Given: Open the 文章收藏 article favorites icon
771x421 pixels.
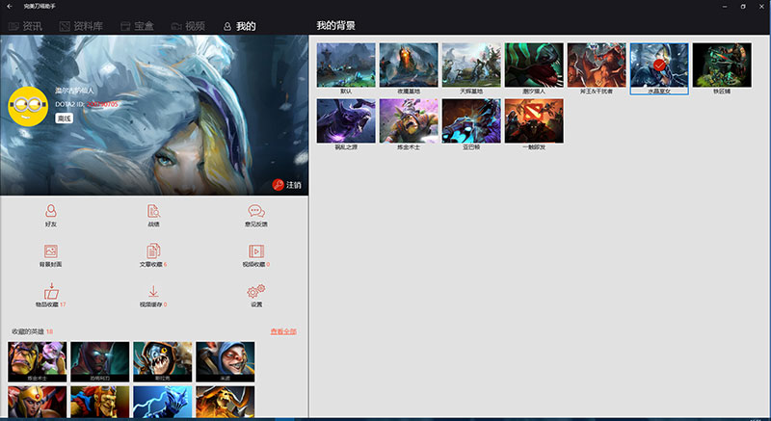Looking at the screenshot, I should tap(153, 251).
